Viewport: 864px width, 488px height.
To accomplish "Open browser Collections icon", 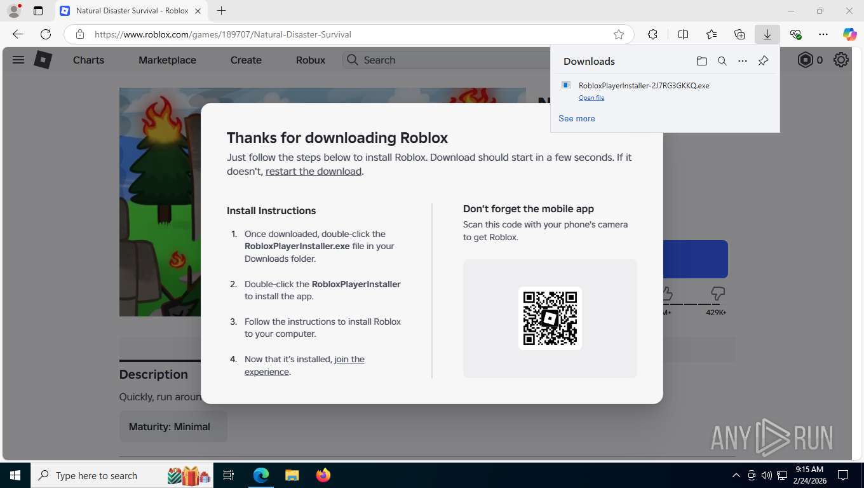I will (x=739, y=34).
